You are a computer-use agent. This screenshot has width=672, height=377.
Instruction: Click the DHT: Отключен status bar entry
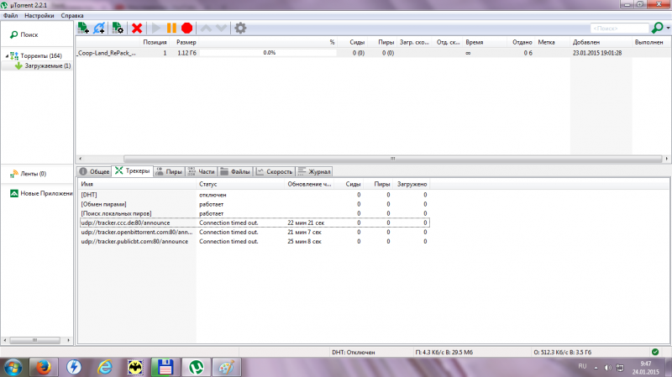click(353, 352)
